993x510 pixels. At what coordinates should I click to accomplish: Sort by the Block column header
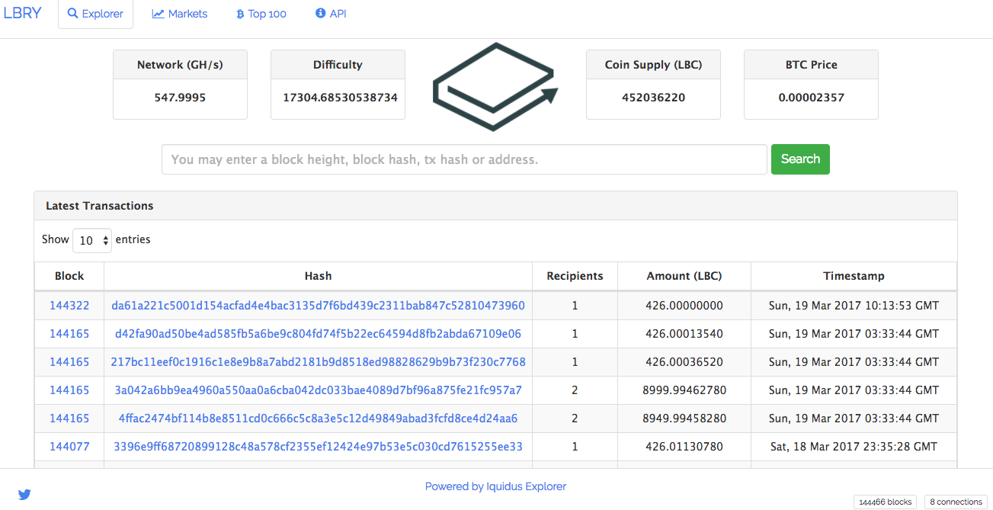69,276
